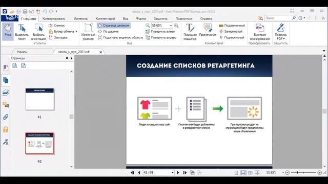328x184 pixels.
Task: Add a Закладка bookmark
Action: (58, 37)
